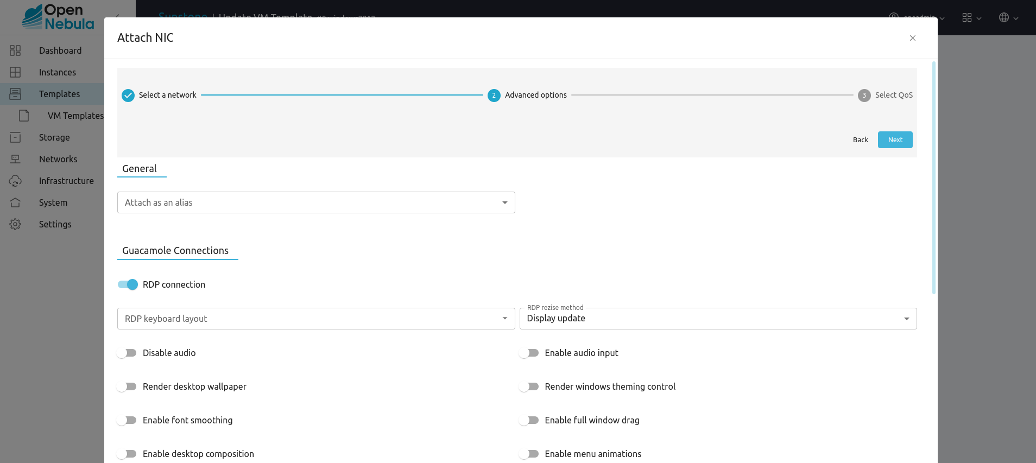The width and height of the screenshot is (1036, 463).
Task: Open Networks menu in sidebar
Action: point(58,159)
